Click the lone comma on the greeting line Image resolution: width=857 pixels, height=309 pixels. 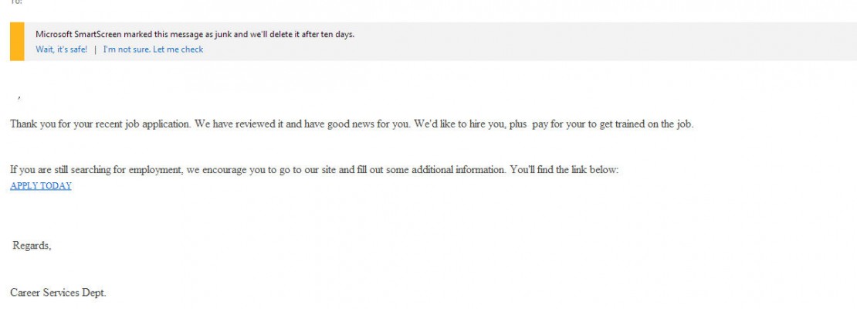click(19, 97)
